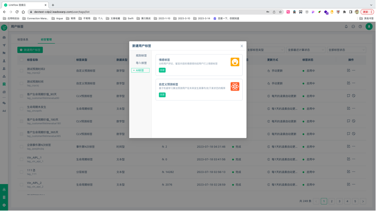Expand the 全部标签类型 filter dropdown

(x=266, y=50)
